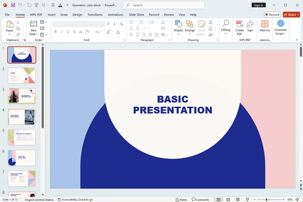
Task: Open Change Case Aa dropdown
Action: (x=98, y=32)
